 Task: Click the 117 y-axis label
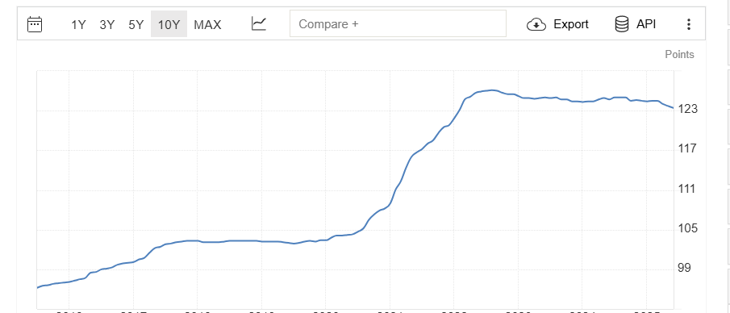tap(687, 148)
